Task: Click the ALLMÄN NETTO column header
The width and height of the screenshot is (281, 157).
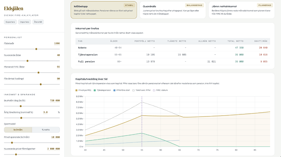Action: point(207,41)
